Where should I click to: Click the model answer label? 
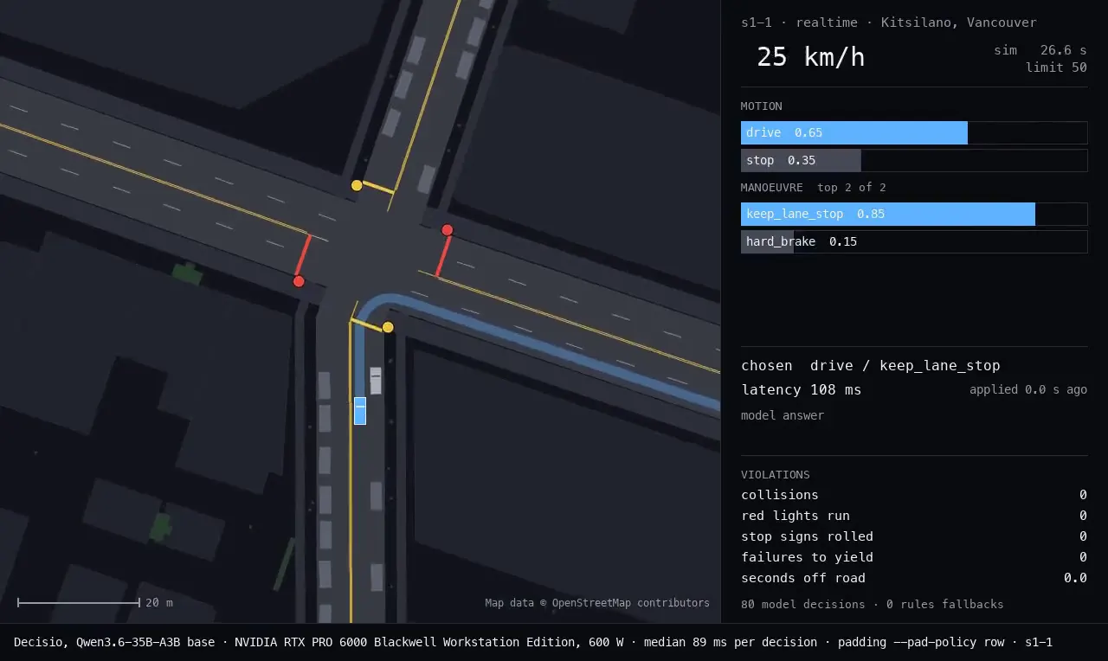point(783,415)
